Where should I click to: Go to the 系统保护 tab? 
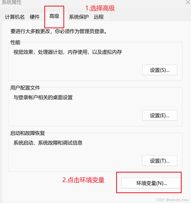click(x=79, y=17)
